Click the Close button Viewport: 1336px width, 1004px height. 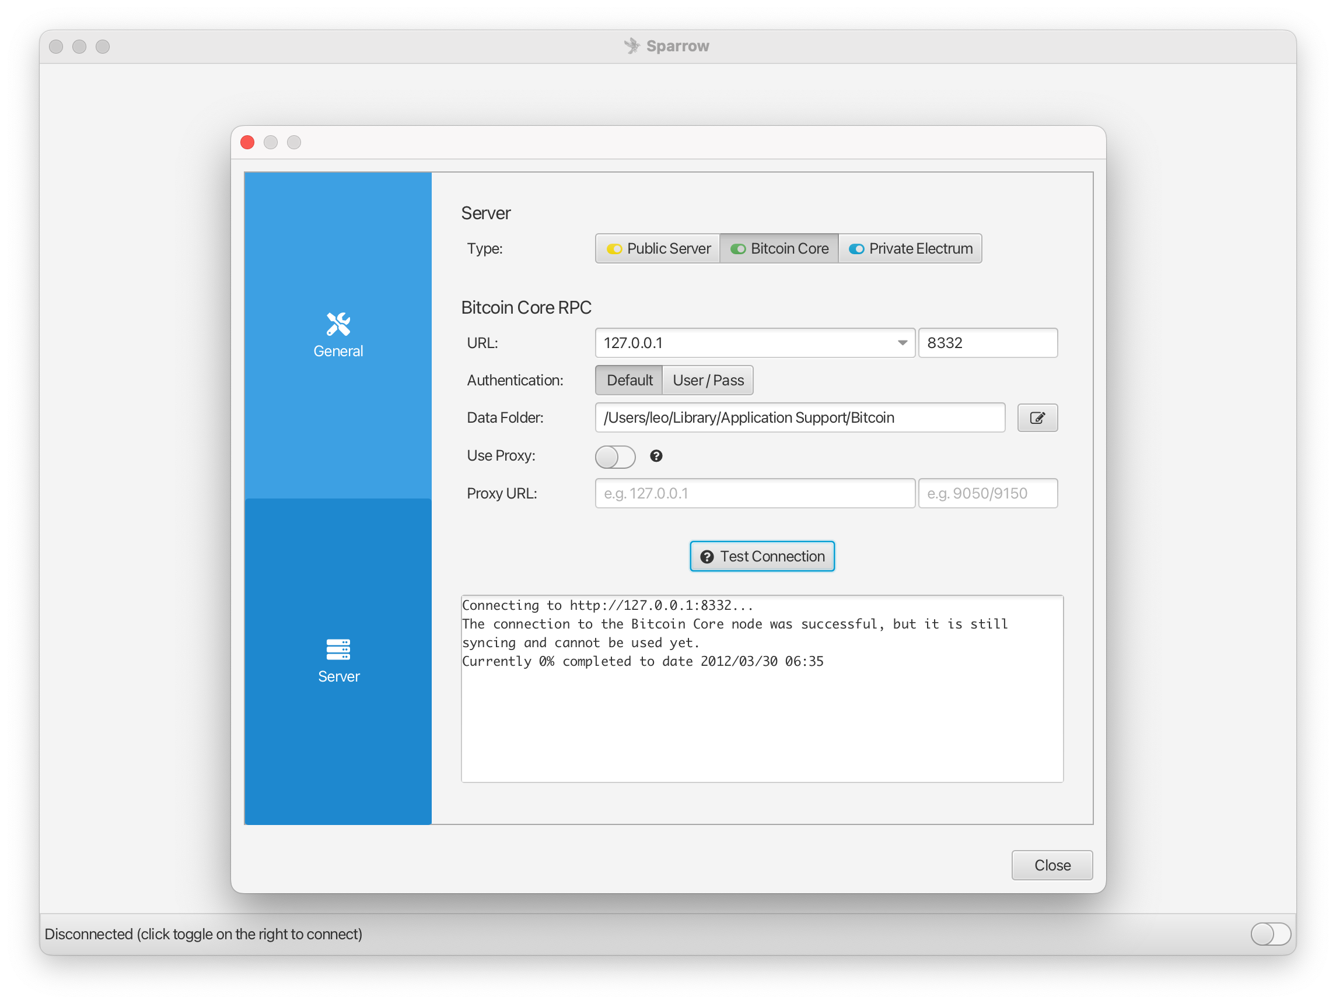click(x=1052, y=865)
